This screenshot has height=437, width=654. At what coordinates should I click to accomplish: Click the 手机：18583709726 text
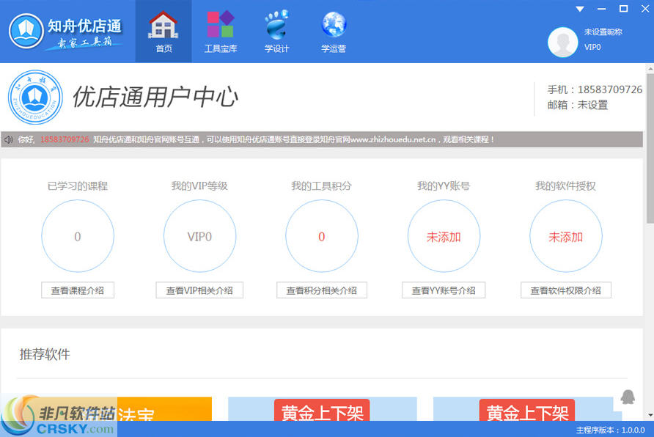595,89
